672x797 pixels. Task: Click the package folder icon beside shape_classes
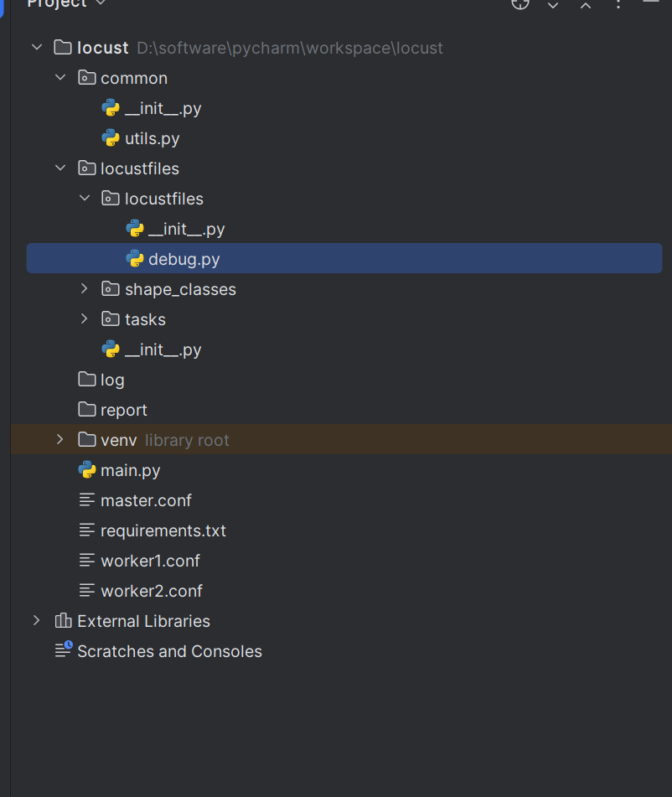click(x=110, y=289)
